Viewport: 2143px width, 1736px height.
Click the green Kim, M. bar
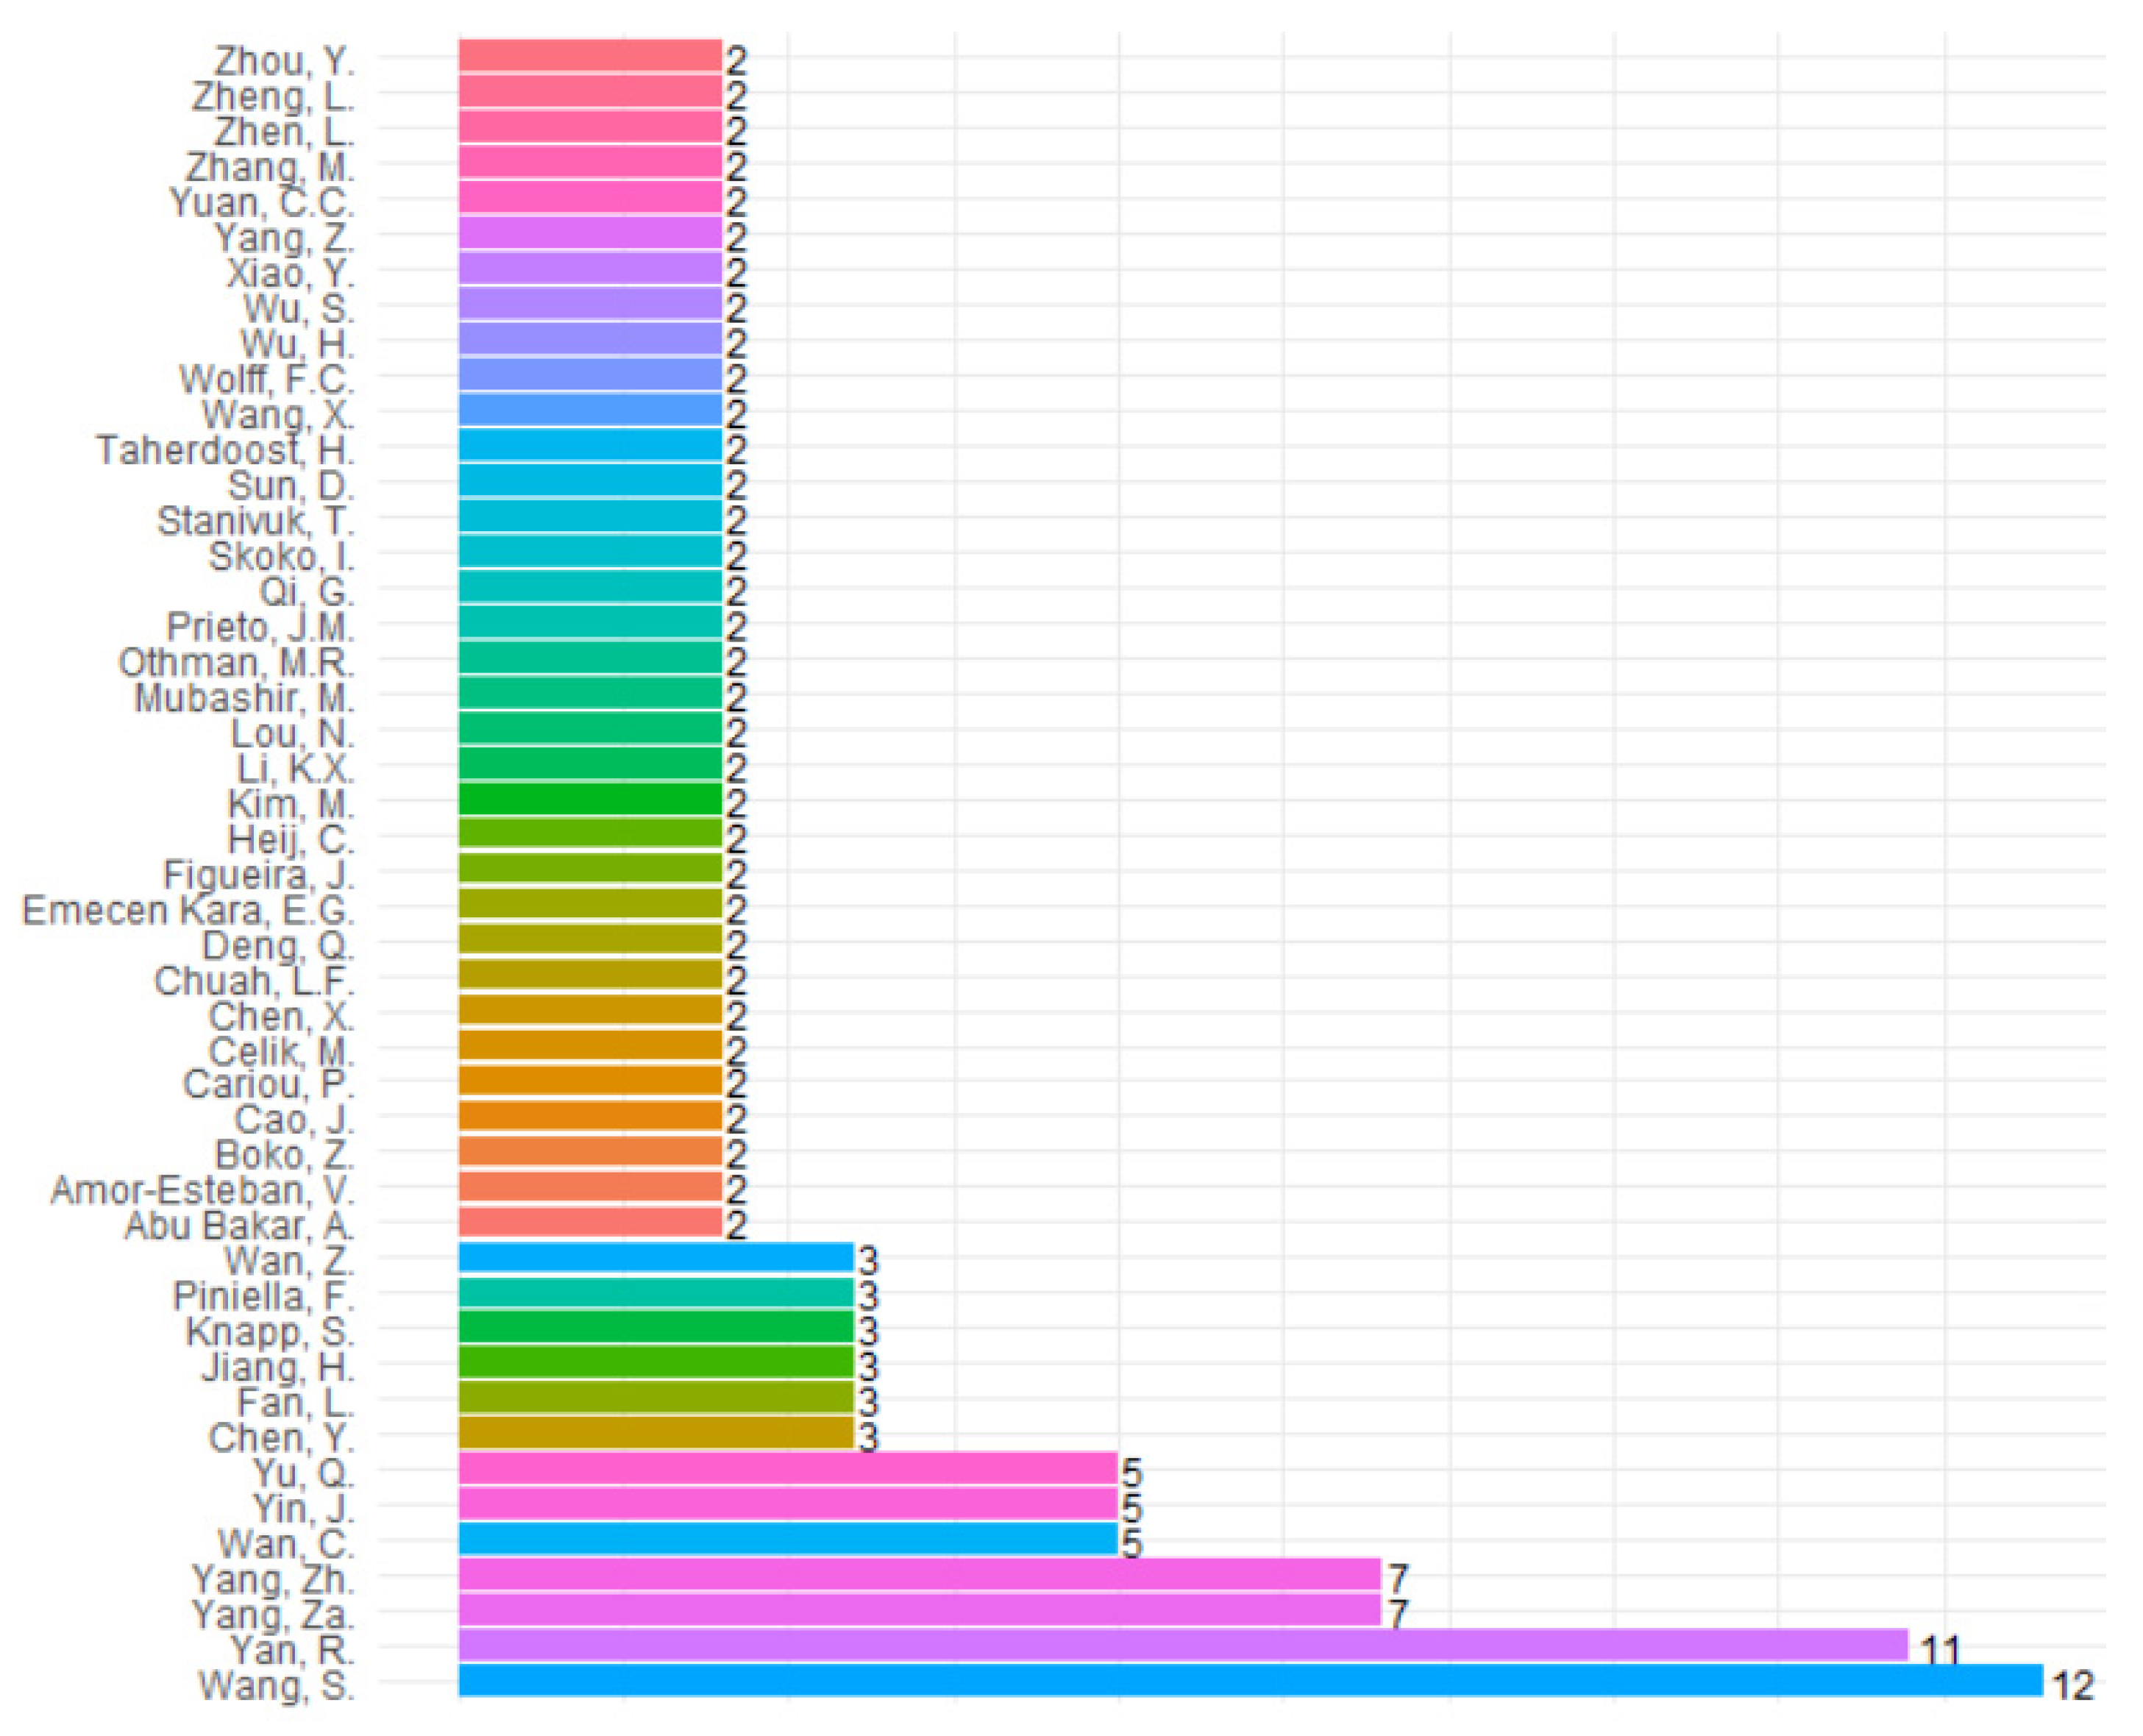(590, 799)
